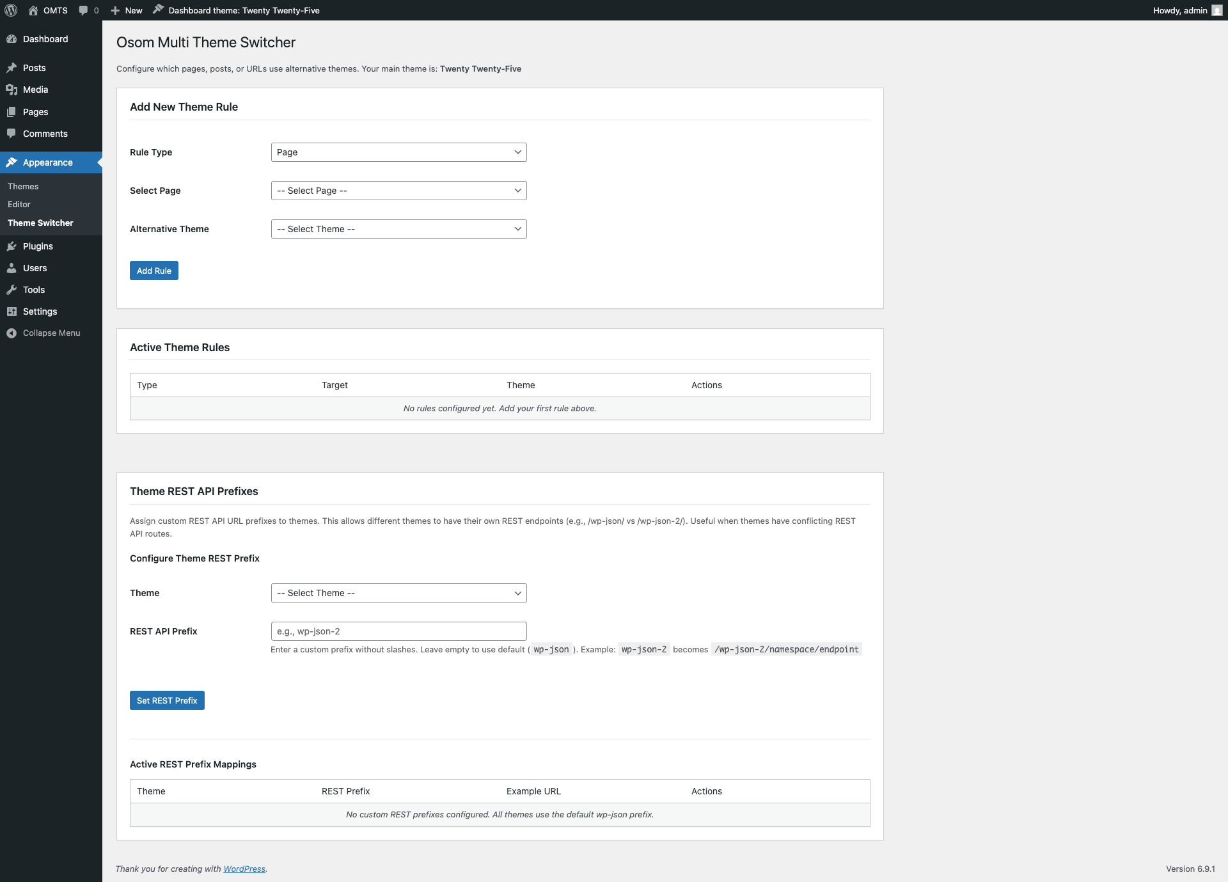Open the comments bubble icon in admin bar

(83, 10)
